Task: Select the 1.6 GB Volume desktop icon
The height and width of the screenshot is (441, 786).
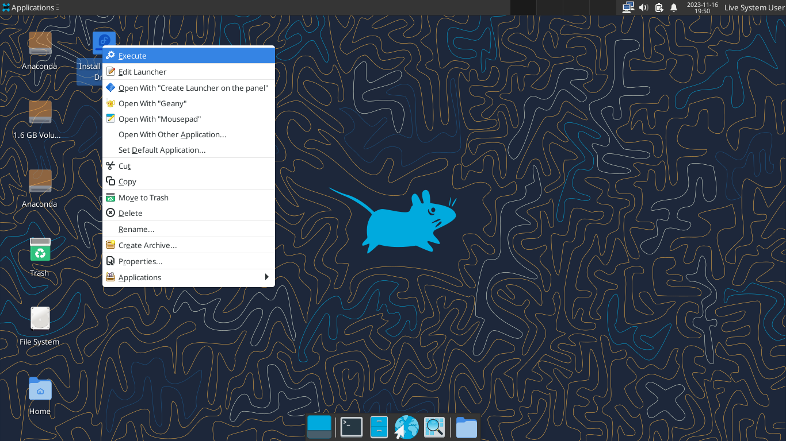Action: pos(40,120)
